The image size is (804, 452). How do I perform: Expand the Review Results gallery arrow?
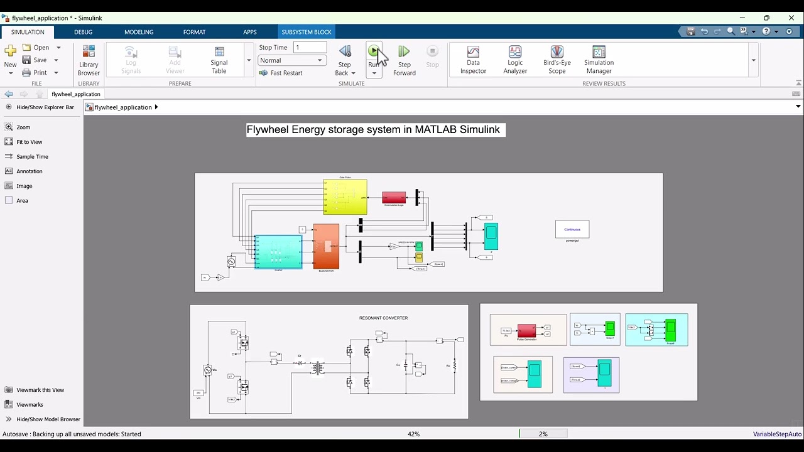[x=753, y=60]
